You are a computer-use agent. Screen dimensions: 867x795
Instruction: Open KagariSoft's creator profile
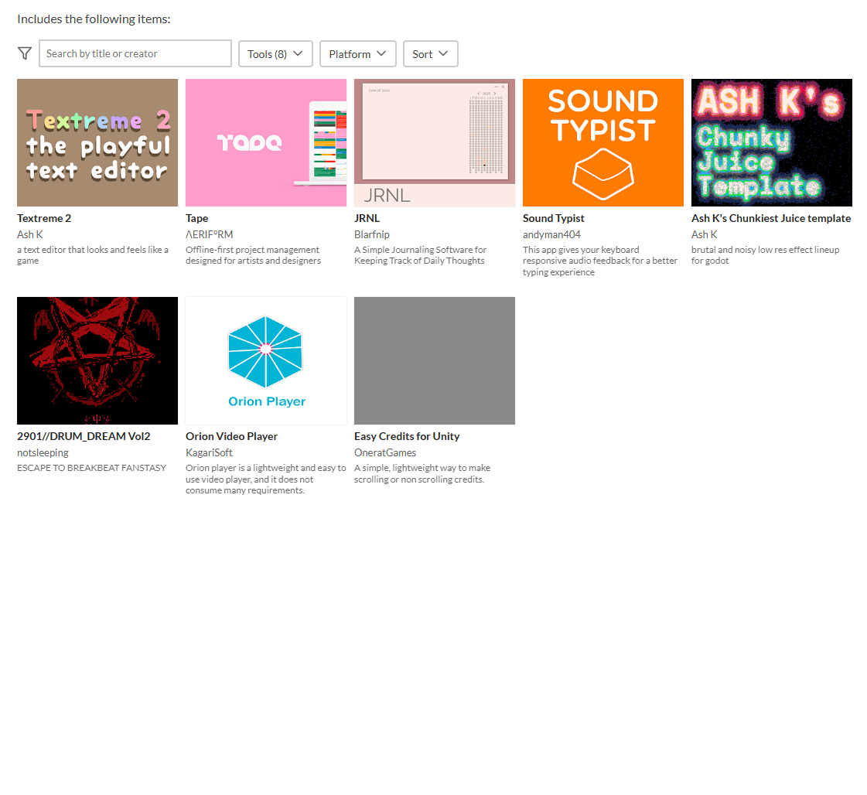coord(209,452)
